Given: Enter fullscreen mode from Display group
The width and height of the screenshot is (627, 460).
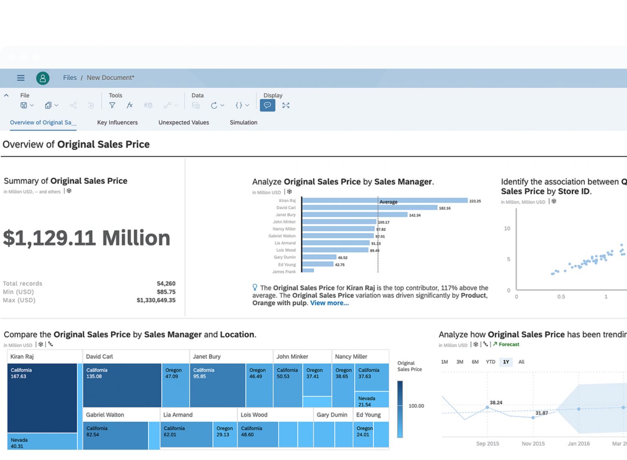Looking at the screenshot, I should [286, 105].
